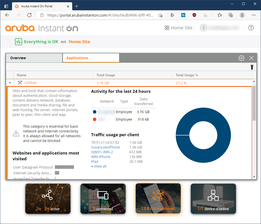
Task: Open the help question mark icon
Action: coord(251,28)
